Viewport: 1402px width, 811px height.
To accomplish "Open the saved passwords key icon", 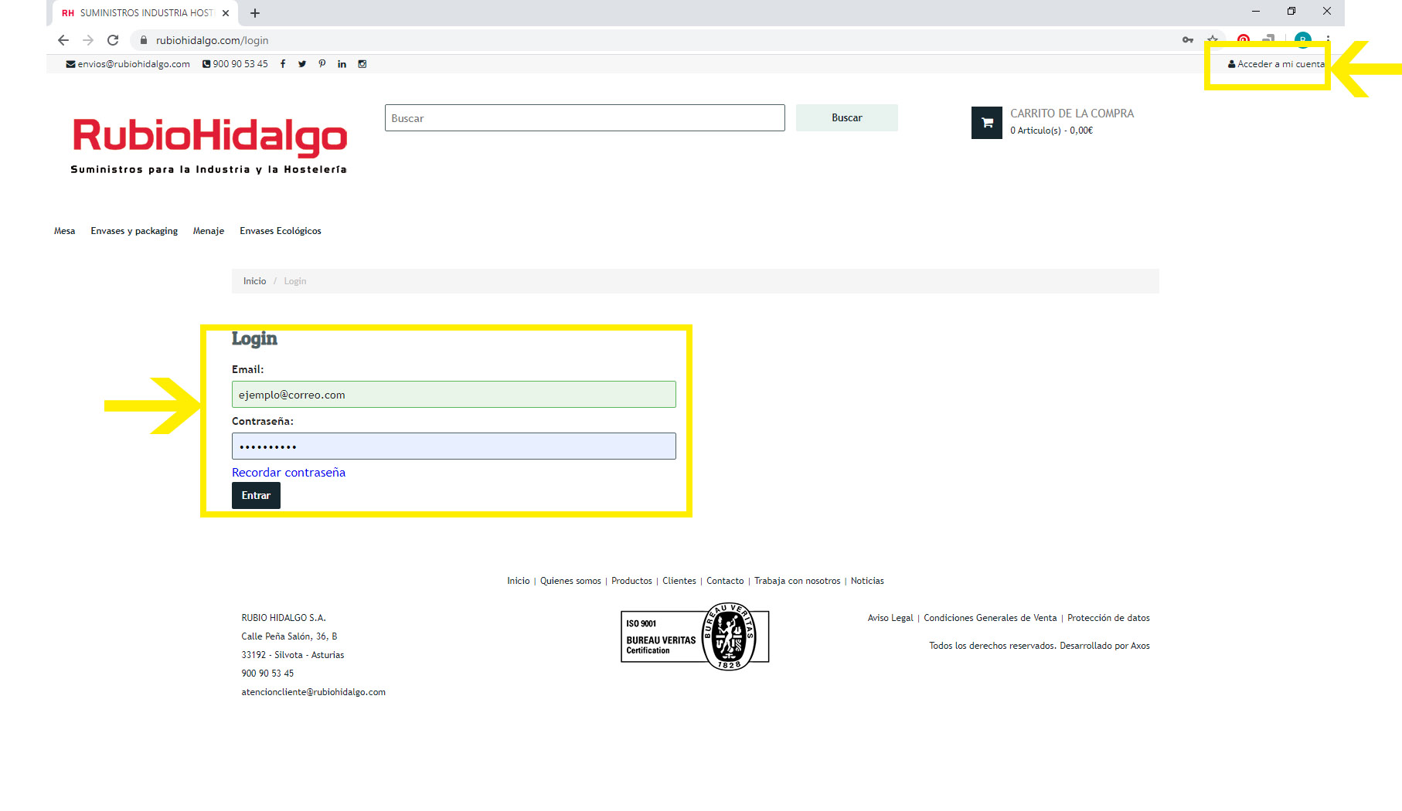I will pyautogui.click(x=1188, y=40).
